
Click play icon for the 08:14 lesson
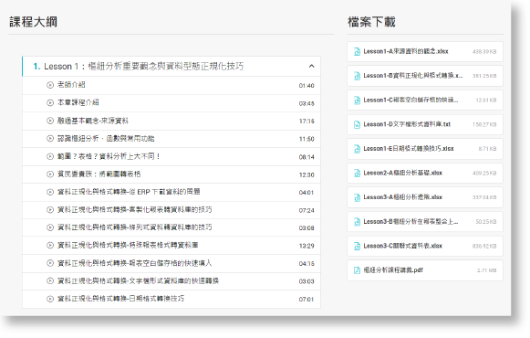[50, 156]
